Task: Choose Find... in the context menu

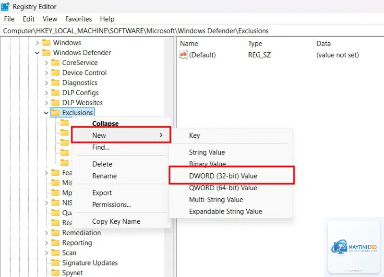Action: (101, 147)
